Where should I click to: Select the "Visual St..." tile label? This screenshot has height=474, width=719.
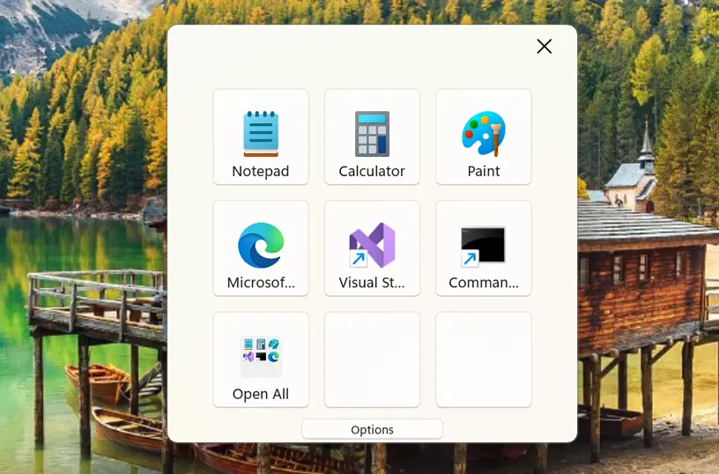point(372,283)
